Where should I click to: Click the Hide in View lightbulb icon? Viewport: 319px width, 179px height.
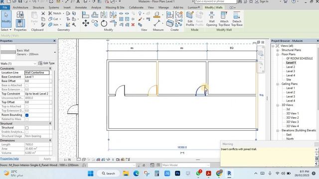click(140, 13)
